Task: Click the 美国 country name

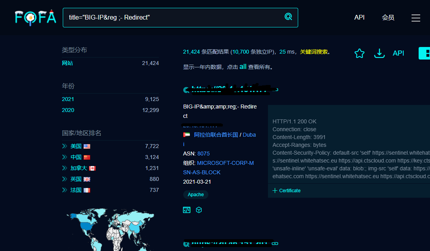Action: tap(76, 146)
